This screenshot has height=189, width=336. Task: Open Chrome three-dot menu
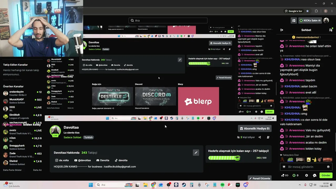click(x=332, y=11)
